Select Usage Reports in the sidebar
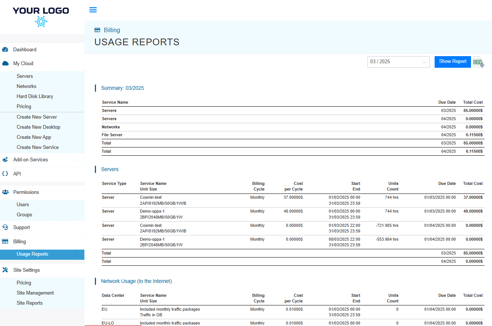 [x=32, y=254]
